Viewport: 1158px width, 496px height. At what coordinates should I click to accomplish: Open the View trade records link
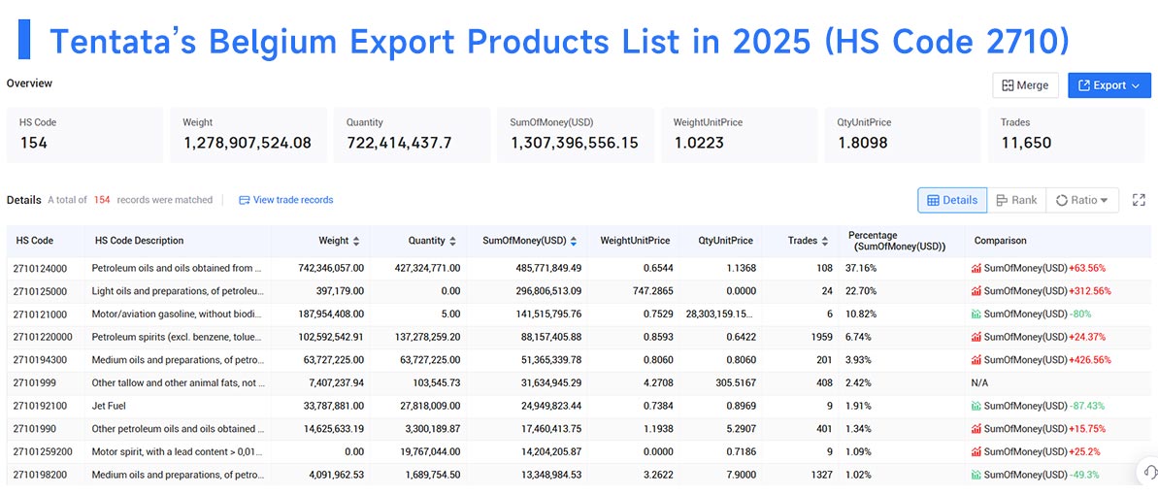click(285, 200)
